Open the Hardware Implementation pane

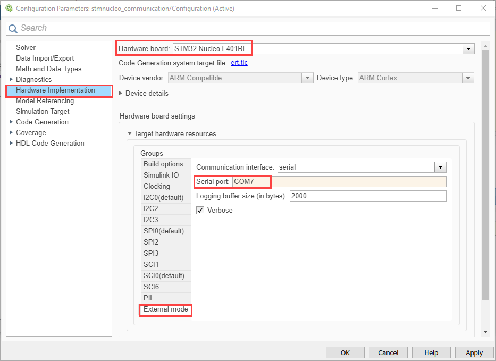55,90
